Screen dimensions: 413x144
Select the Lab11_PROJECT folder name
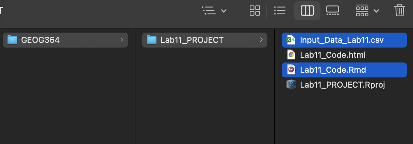(x=192, y=40)
